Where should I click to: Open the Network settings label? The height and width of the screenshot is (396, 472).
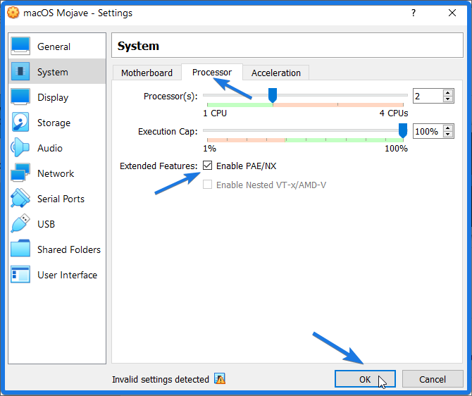click(56, 173)
